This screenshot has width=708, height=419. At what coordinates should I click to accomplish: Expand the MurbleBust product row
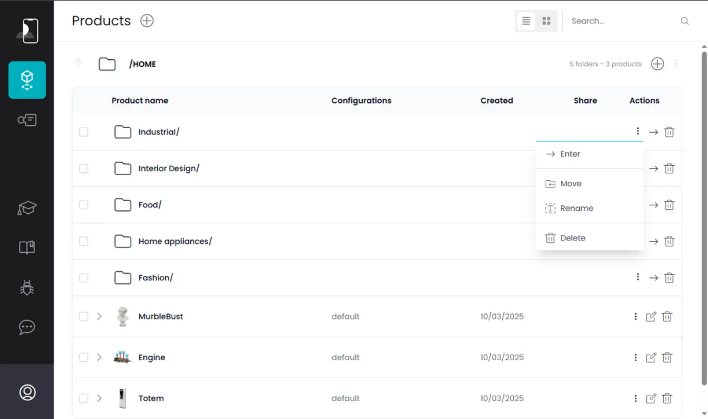[99, 317]
